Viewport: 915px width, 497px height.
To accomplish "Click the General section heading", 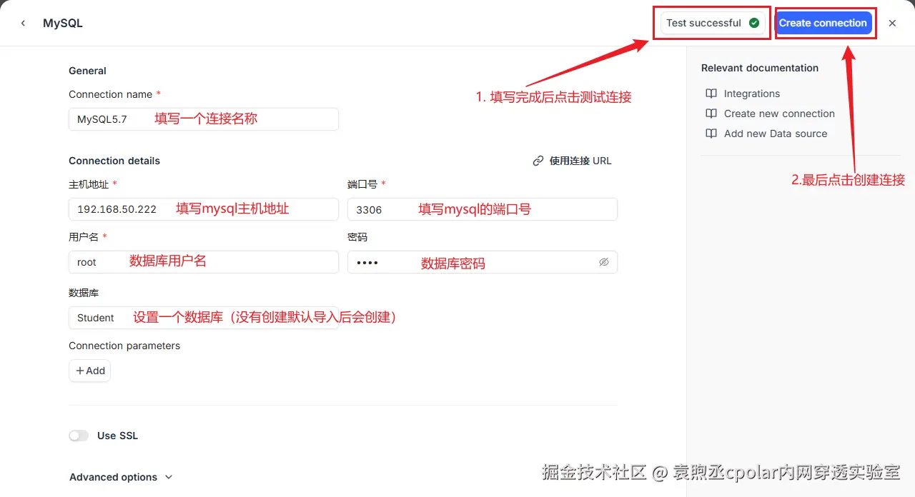I will (87, 71).
